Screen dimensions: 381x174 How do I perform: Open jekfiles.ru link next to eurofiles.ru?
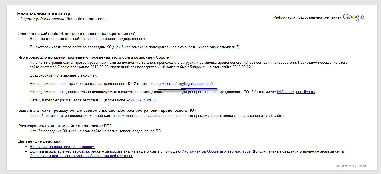click(285, 92)
